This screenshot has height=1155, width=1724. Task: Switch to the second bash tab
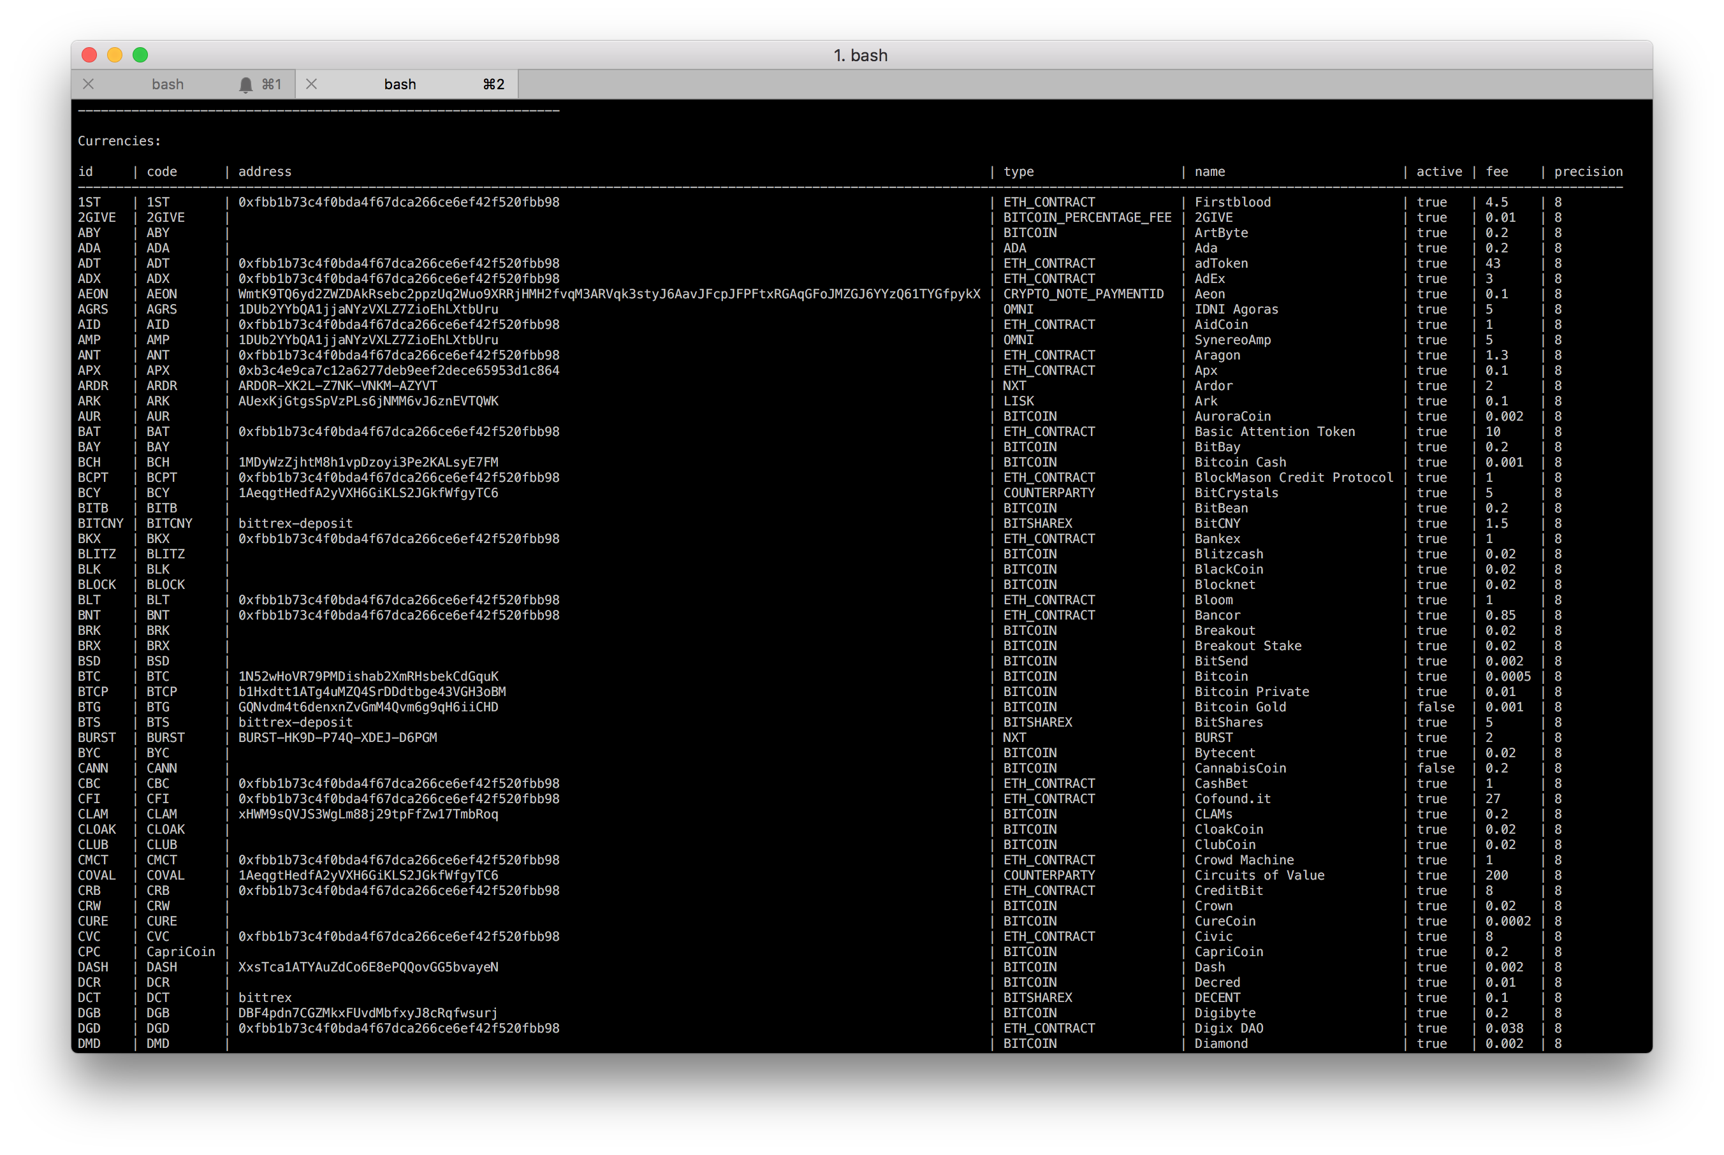tap(400, 84)
